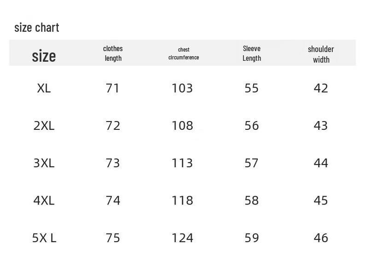Click the 'shoulder width' column header
Screen dimensions: 365x274
[x=321, y=54]
